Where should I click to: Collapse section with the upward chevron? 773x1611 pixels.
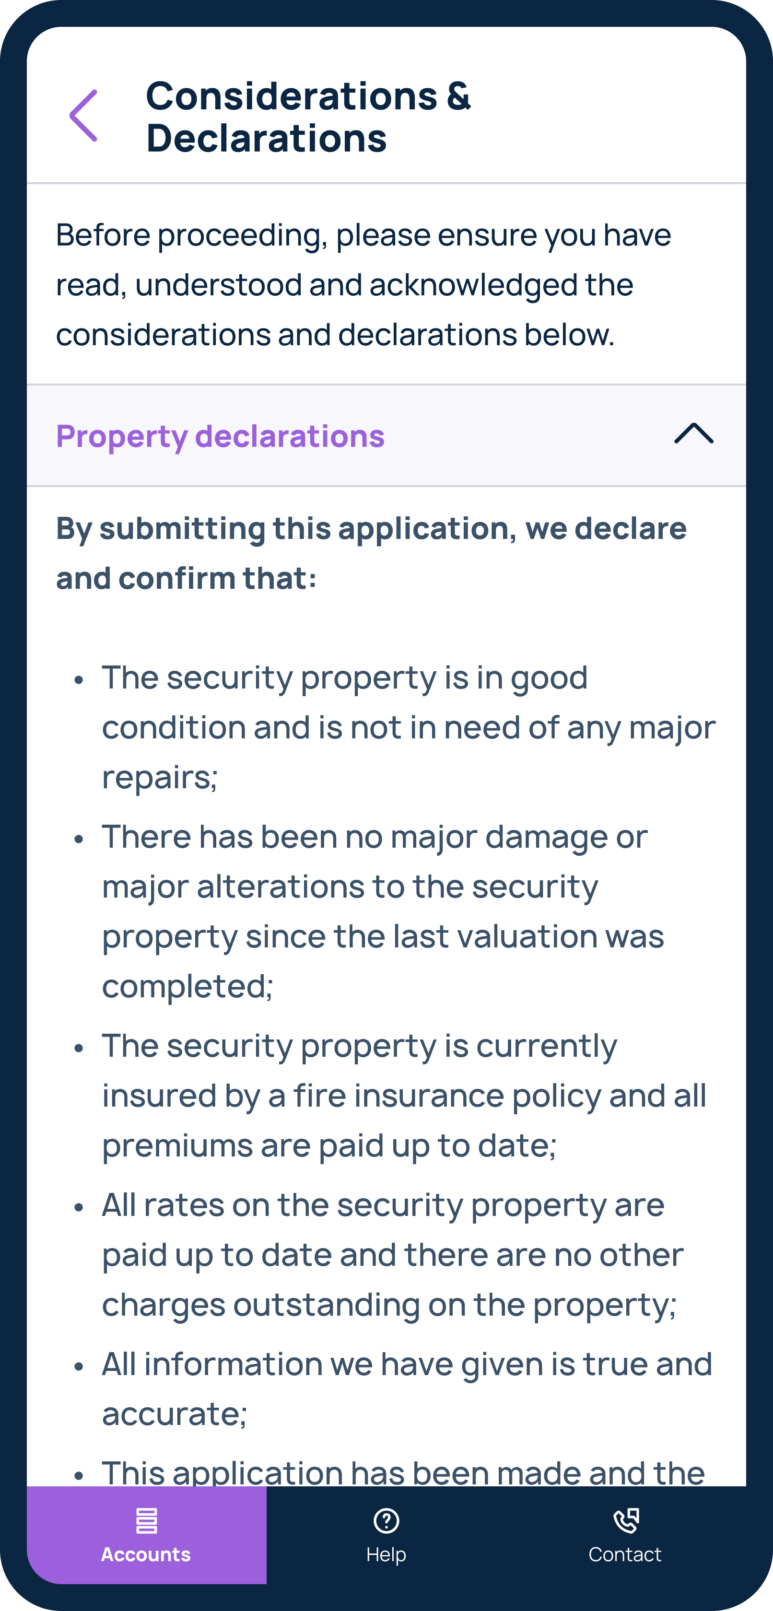tap(693, 433)
